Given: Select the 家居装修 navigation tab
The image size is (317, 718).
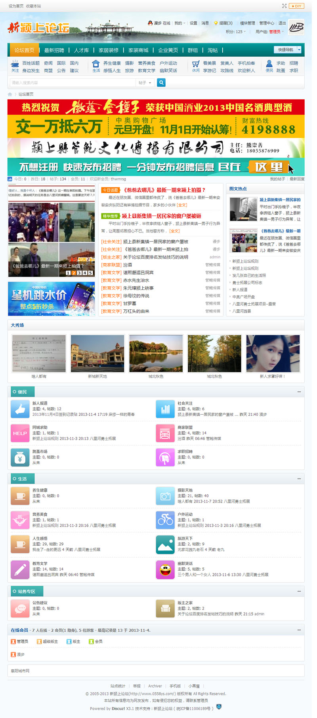Looking at the screenshot, I should coord(109,50).
